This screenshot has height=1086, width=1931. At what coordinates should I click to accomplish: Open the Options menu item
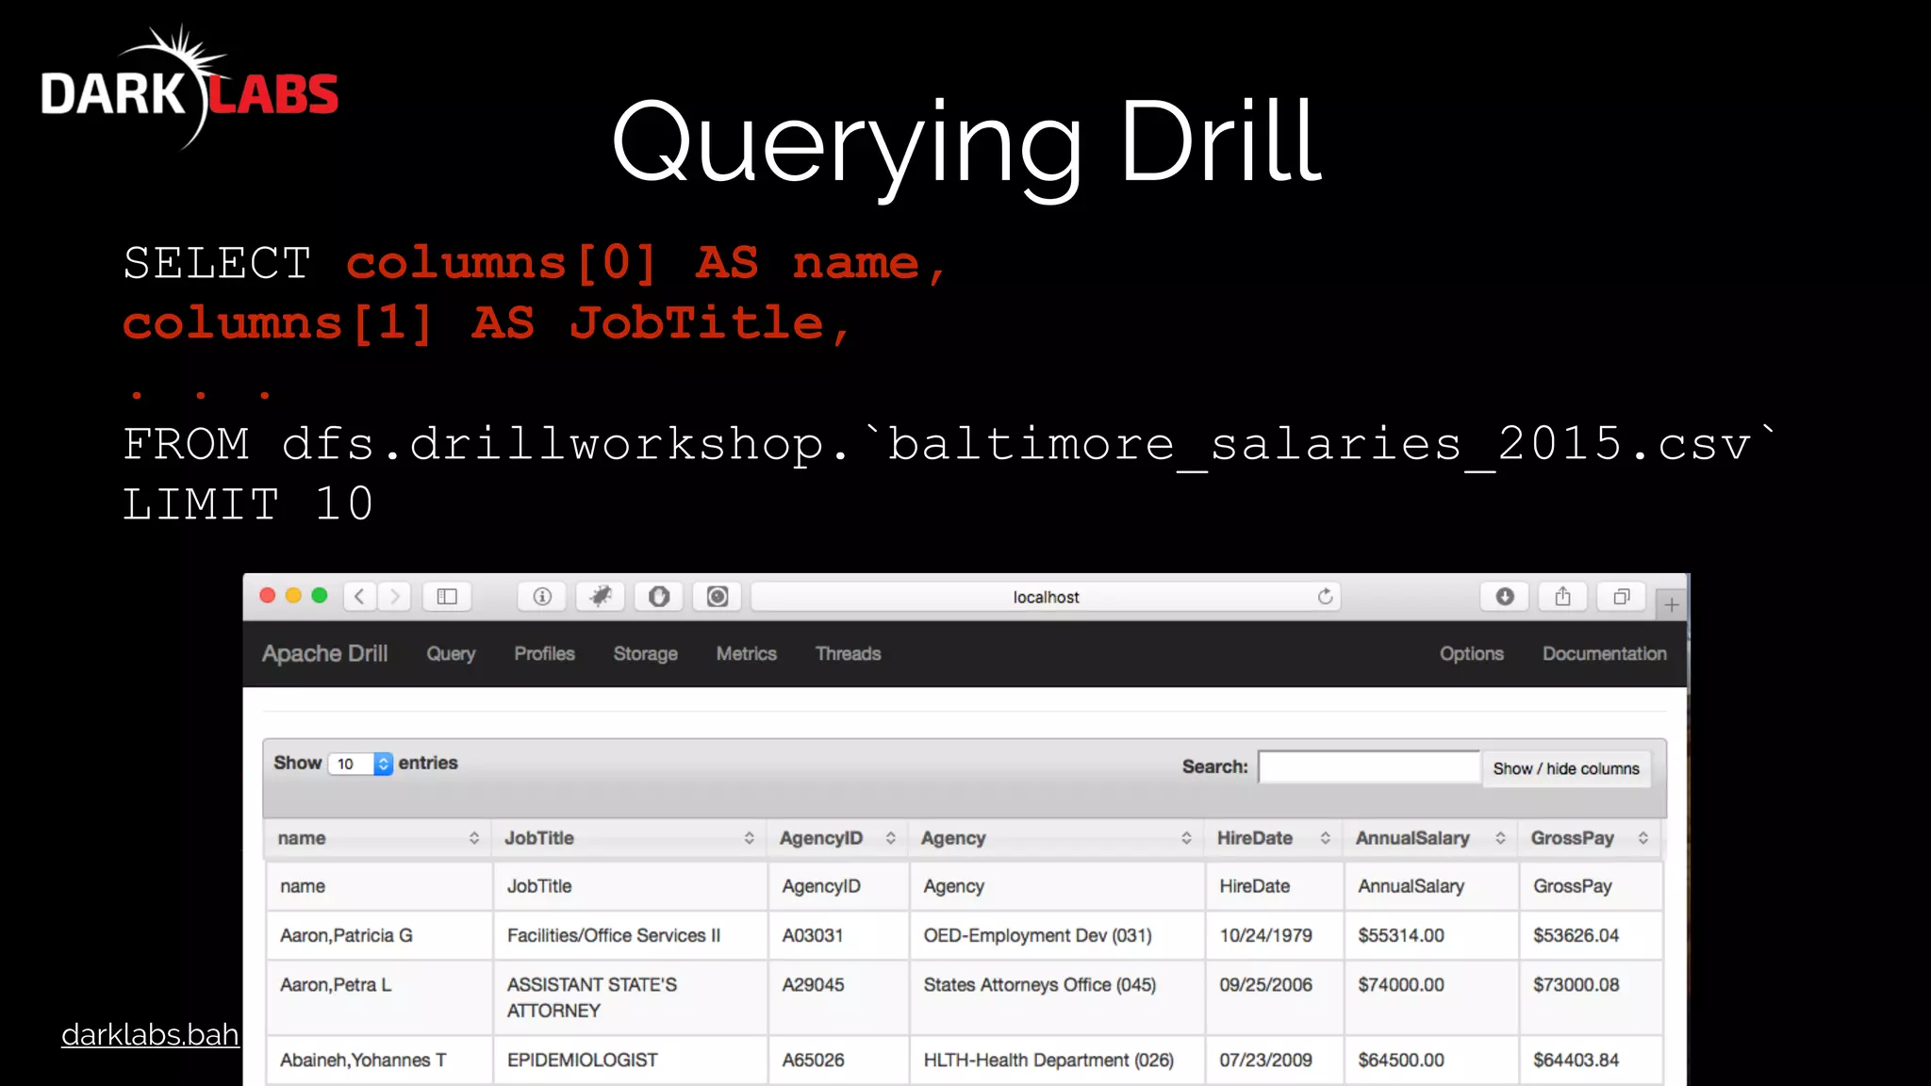[x=1472, y=653]
